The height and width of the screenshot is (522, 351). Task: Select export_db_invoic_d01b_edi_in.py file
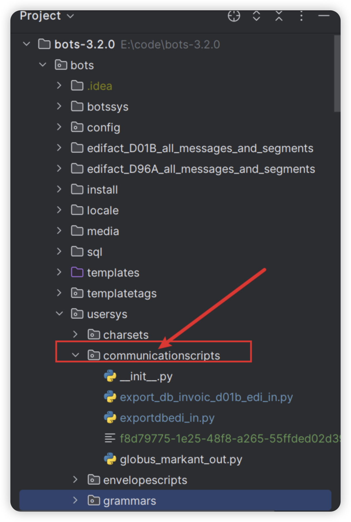[x=206, y=397]
